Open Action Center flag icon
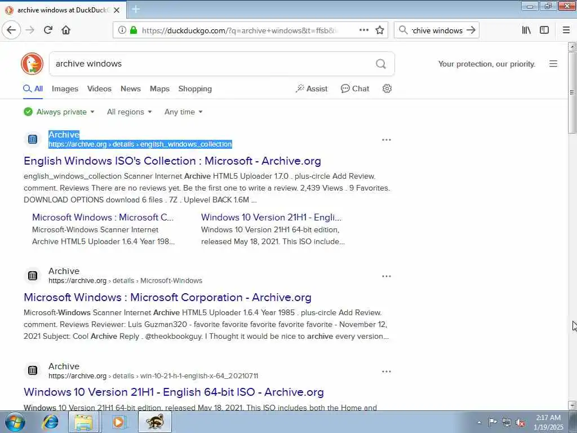Image resolution: width=577 pixels, height=433 pixels. point(492,422)
